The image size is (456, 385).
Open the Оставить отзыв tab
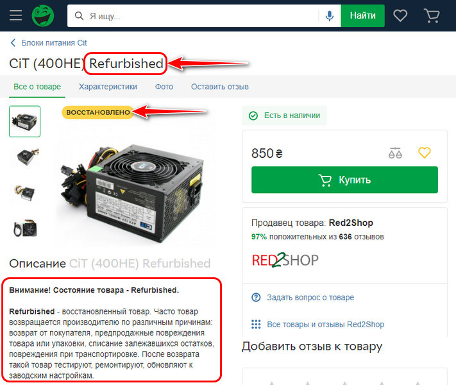tap(220, 87)
